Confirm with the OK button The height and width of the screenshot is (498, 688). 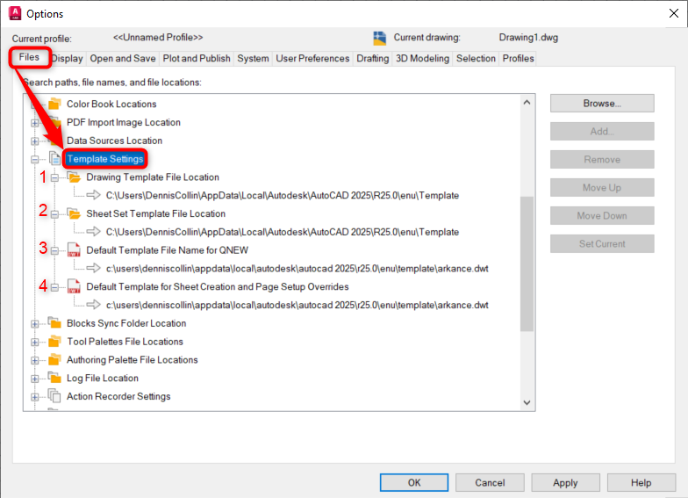414,483
